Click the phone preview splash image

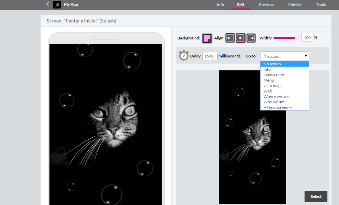(x=106, y=124)
